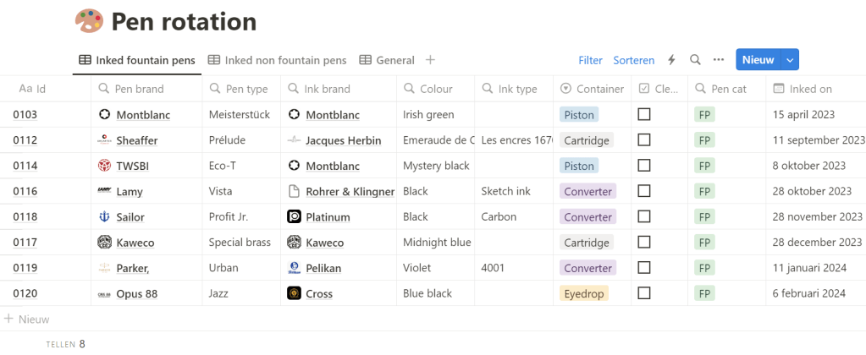This screenshot has width=866, height=355.
Task: Open the Inked on column header
Action: coord(809,89)
